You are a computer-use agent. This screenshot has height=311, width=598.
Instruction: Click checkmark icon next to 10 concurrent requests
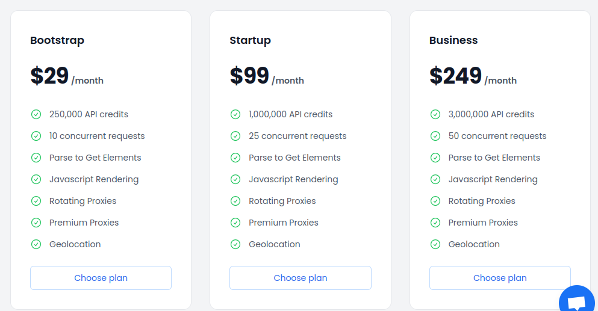point(36,136)
